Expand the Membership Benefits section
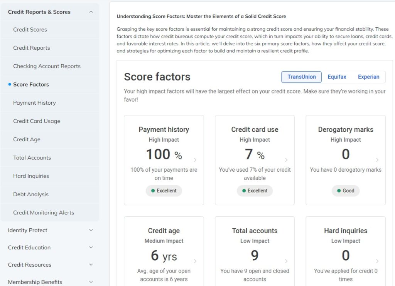The height and width of the screenshot is (286, 395). 91,282
